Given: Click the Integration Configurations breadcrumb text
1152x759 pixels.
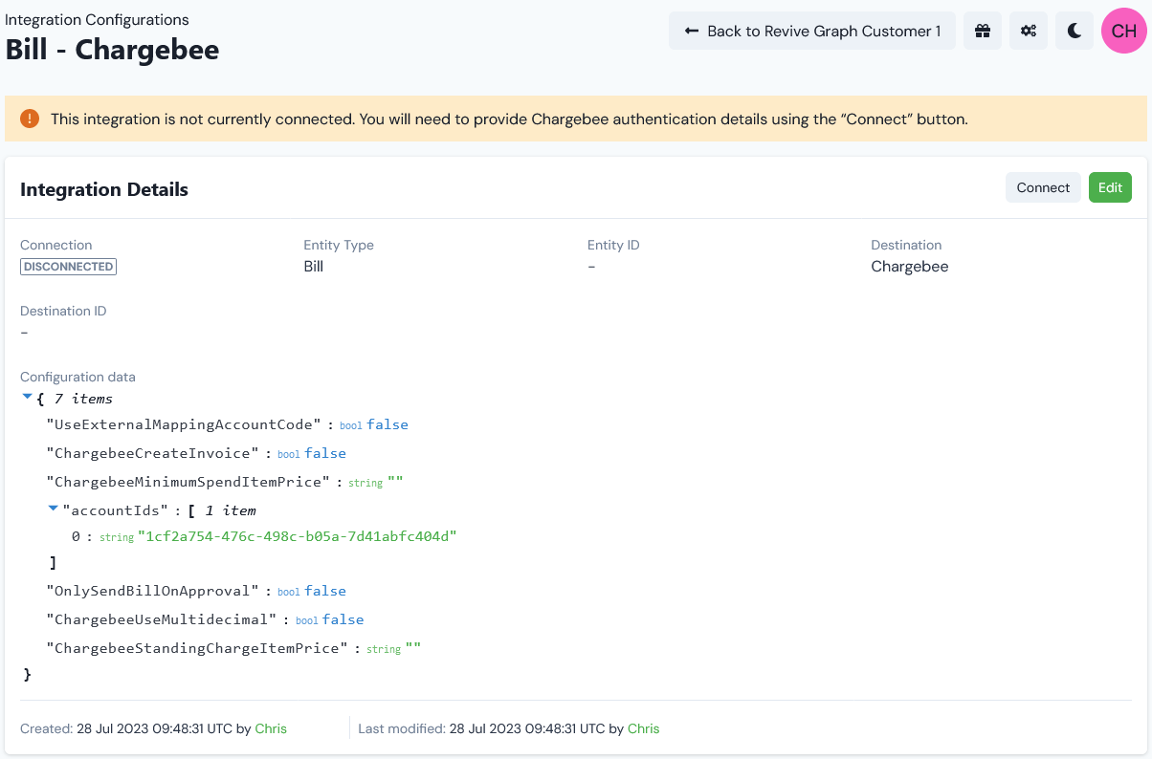Looking at the screenshot, I should click(98, 19).
